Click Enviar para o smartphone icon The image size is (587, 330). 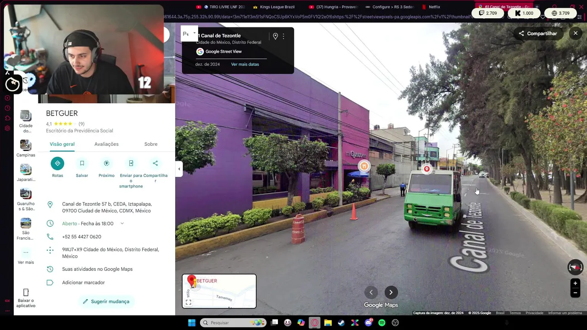131,163
